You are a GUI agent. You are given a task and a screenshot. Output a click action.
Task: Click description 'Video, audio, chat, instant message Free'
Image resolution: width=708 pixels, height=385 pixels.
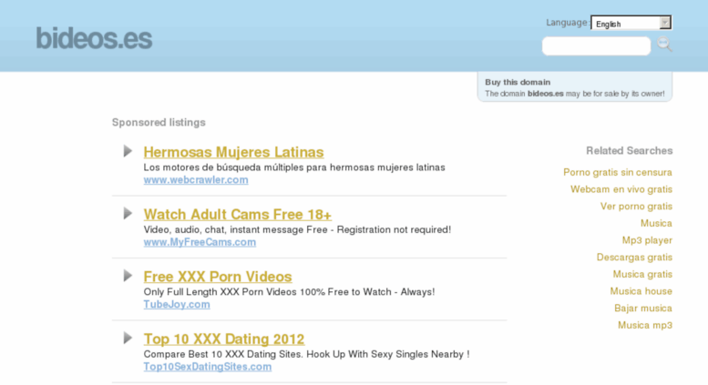pyautogui.click(x=235, y=229)
